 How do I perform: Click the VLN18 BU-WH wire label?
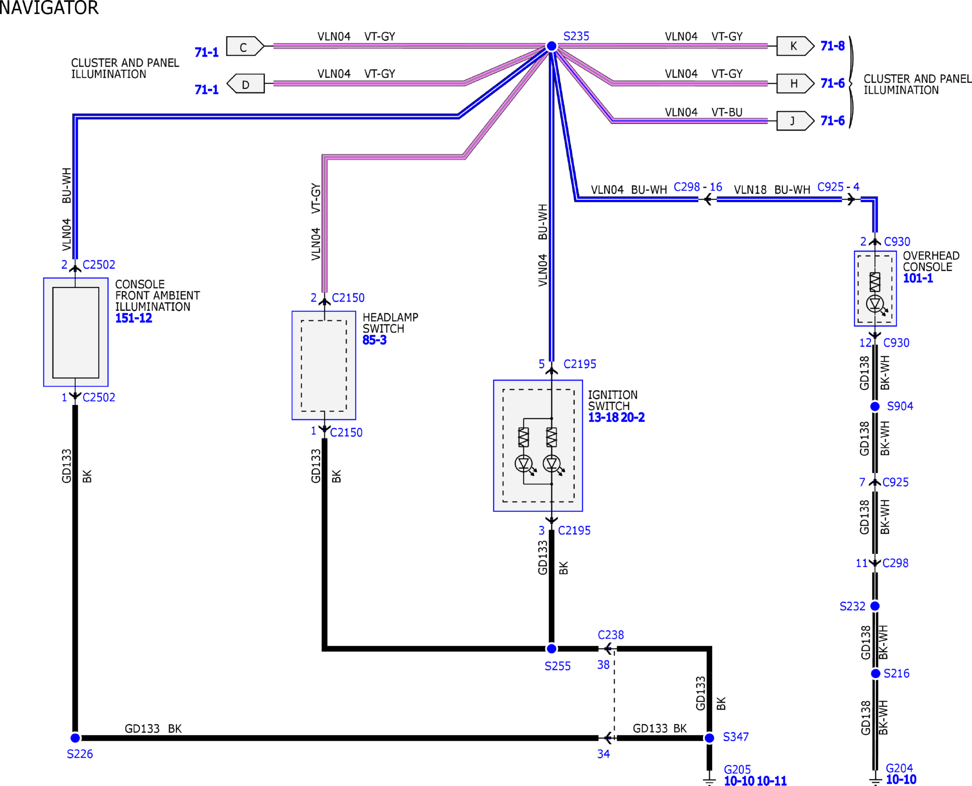pyautogui.click(x=772, y=190)
